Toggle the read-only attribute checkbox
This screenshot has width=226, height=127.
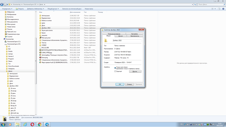pos(115,68)
